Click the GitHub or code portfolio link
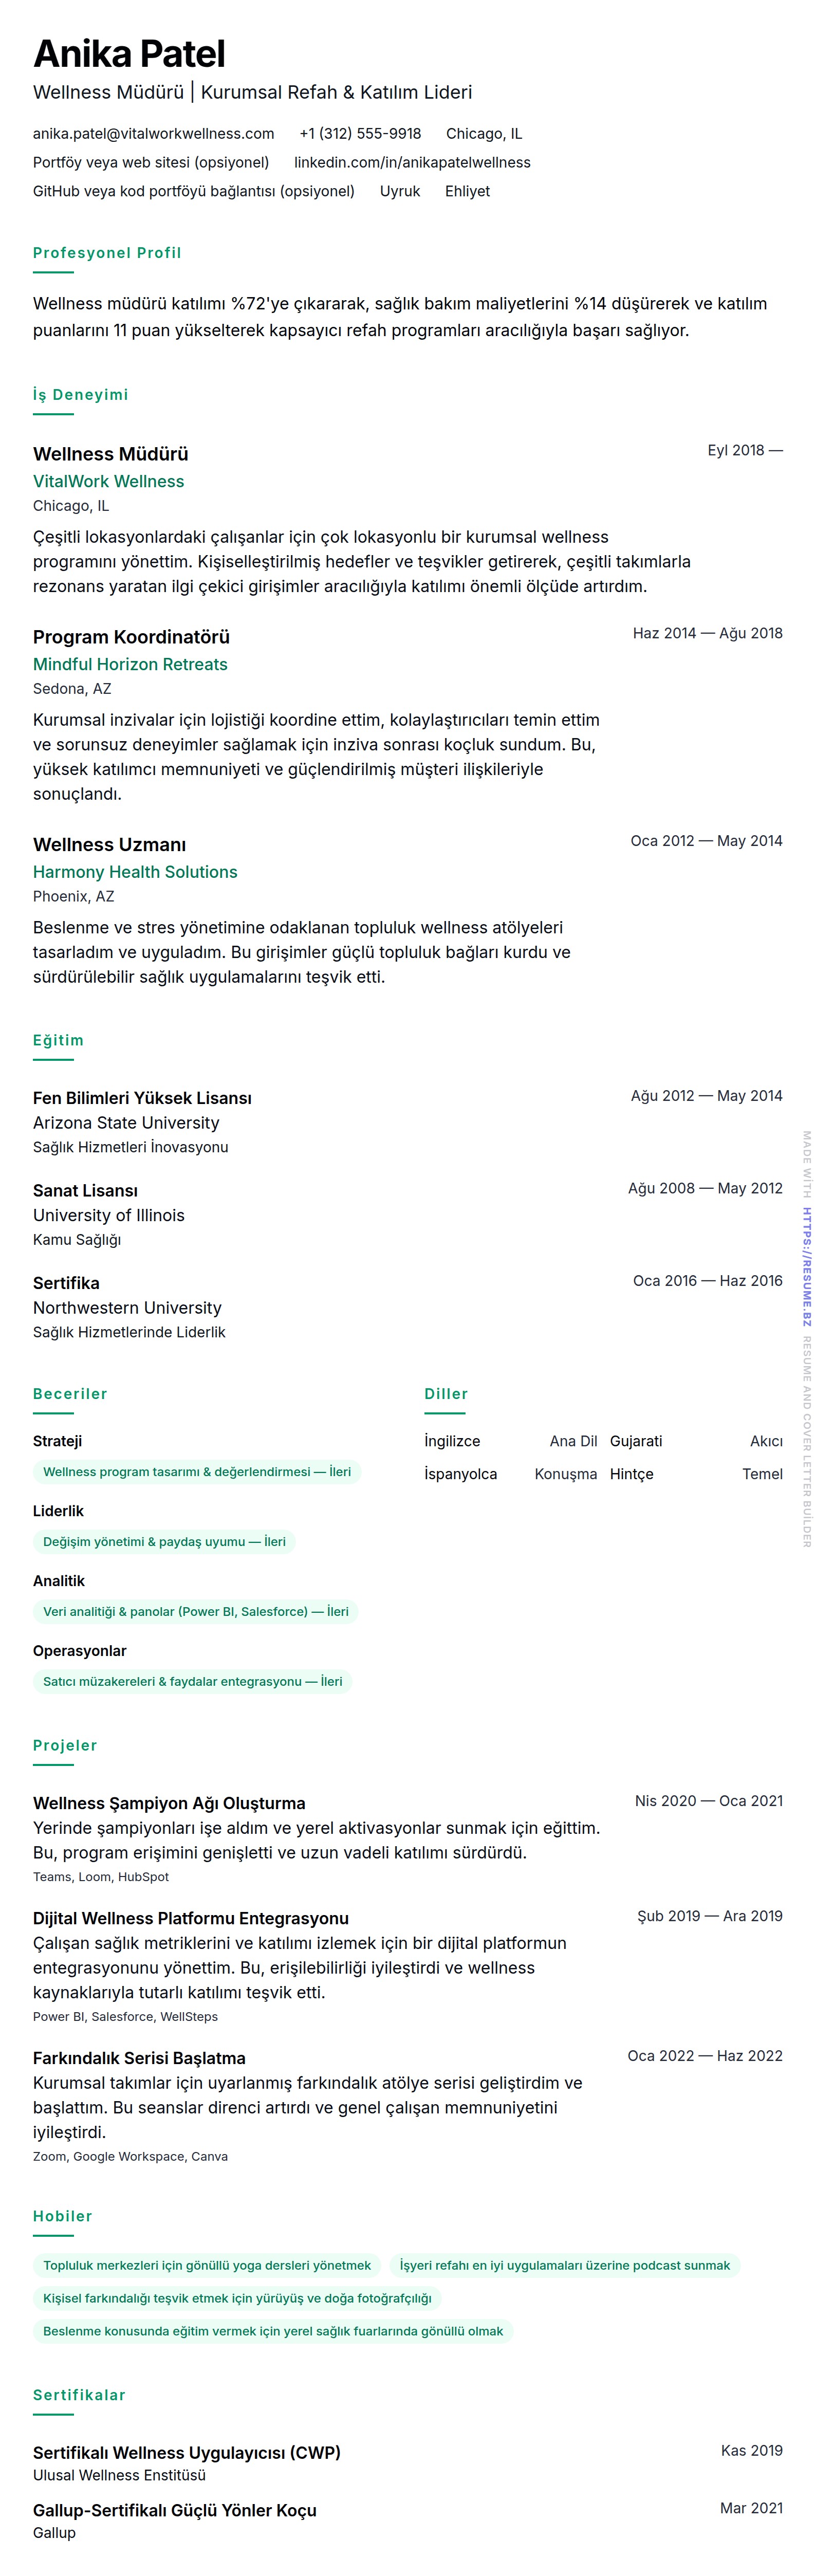 [x=194, y=192]
